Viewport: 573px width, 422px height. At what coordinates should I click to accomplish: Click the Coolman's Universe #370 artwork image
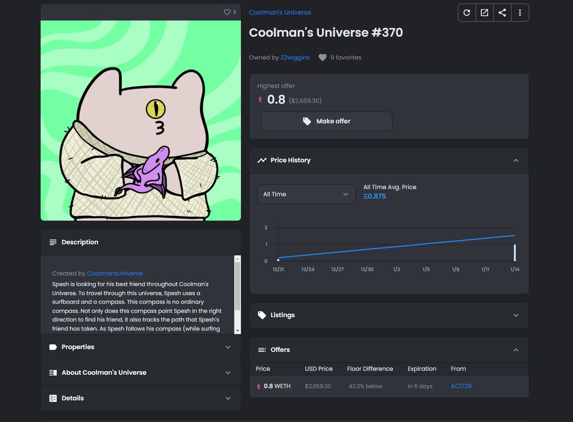[x=141, y=121]
